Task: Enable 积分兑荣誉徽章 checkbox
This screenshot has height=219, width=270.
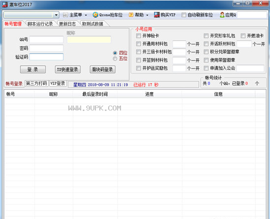Action: 206,52
